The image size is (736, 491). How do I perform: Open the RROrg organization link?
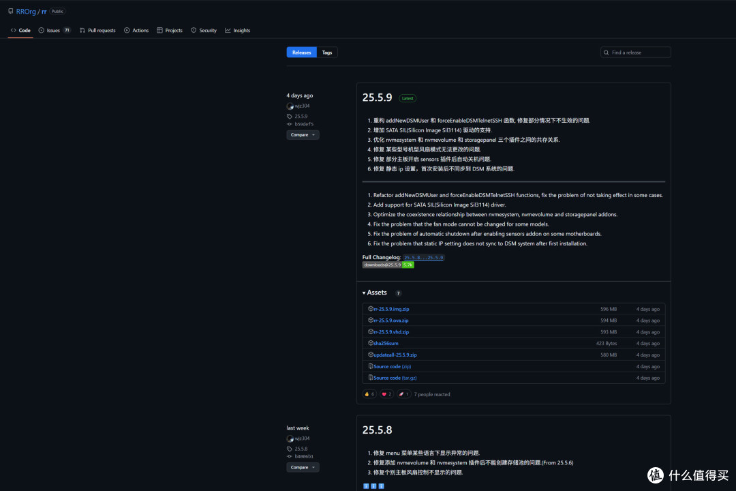pos(26,12)
